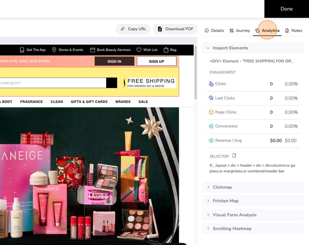Image resolution: width=309 pixels, height=245 pixels.
Task: Click the Get The App phone icon
Action: tap(22, 50)
